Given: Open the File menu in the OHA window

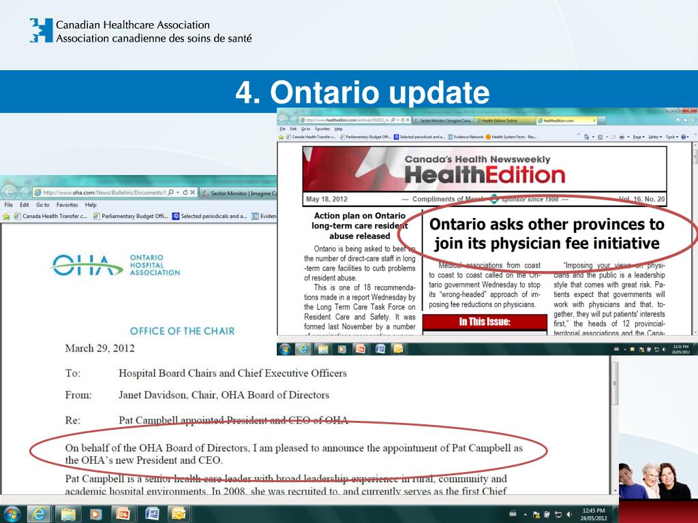Looking at the screenshot, I should (x=8, y=205).
